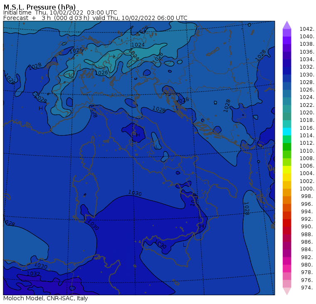
Task: Pick the color swatch between 1030 and 1032
Action: pos(287,71)
